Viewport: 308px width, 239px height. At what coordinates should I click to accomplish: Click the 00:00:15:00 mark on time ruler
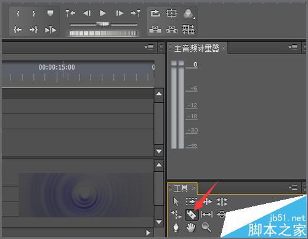[x=57, y=67]
